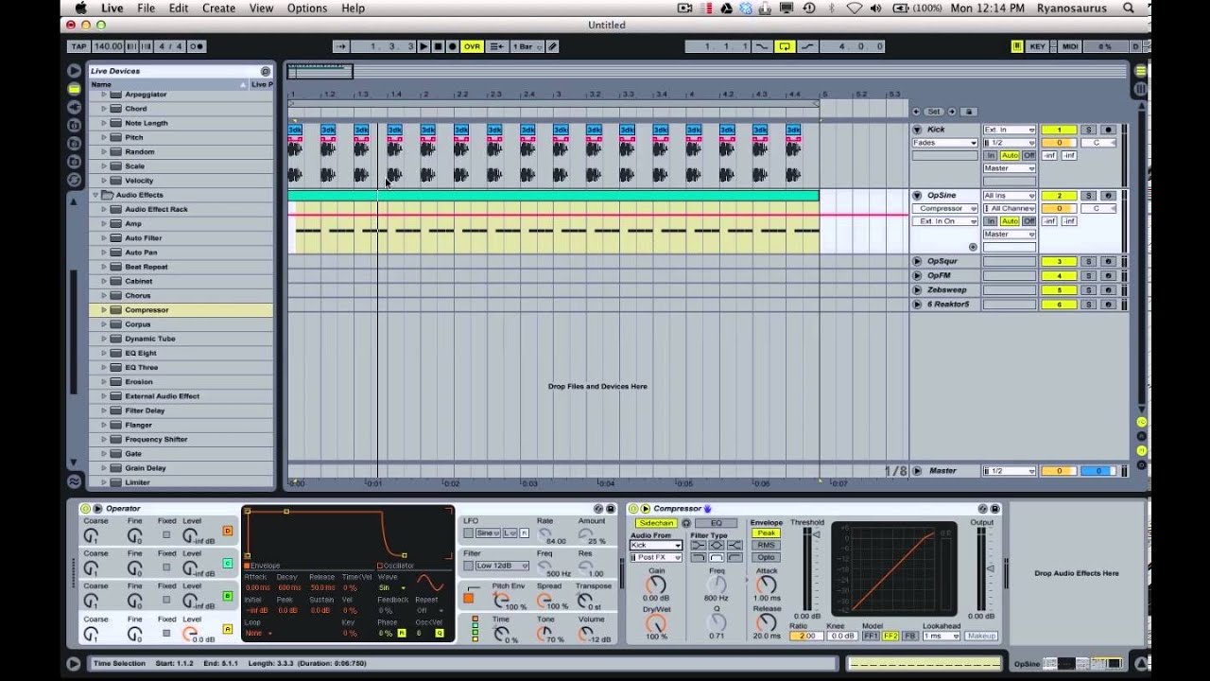Open File Browser 1 icon
This screenshot has width=1210, height=681.
click(x=74, y=125)
